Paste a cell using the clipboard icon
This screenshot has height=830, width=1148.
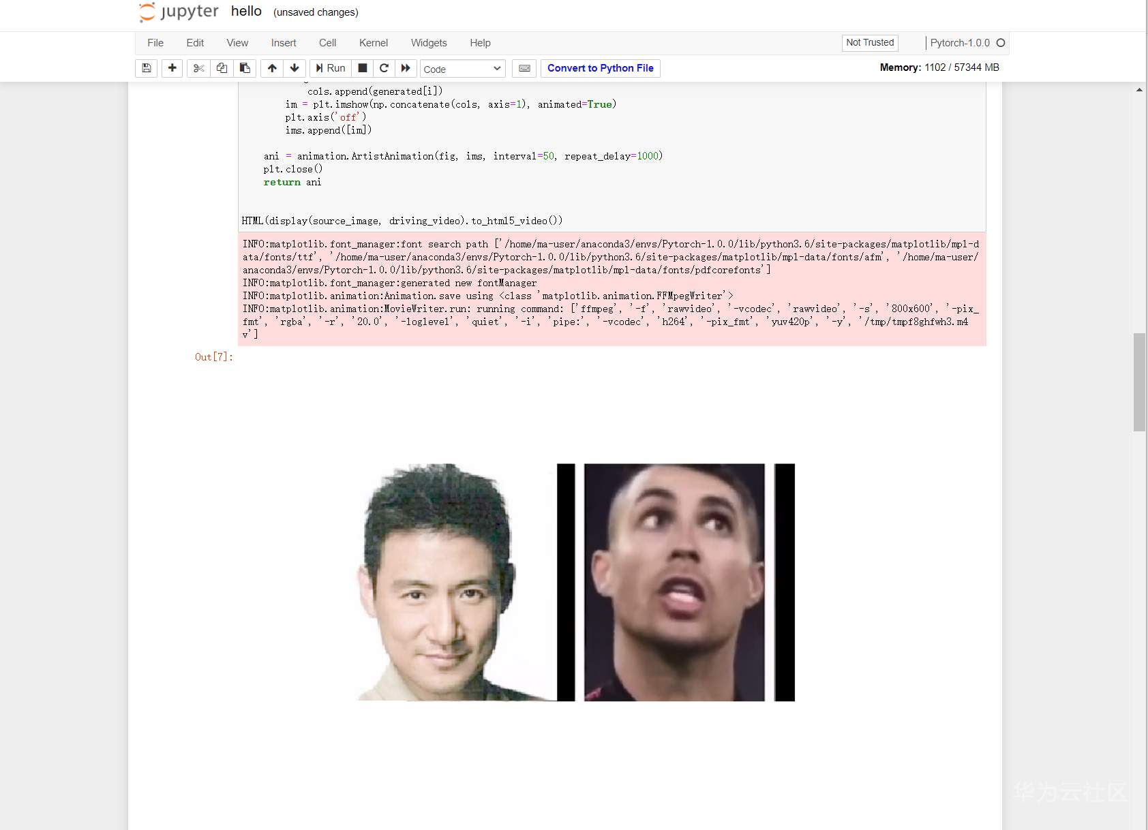[245, 67]
